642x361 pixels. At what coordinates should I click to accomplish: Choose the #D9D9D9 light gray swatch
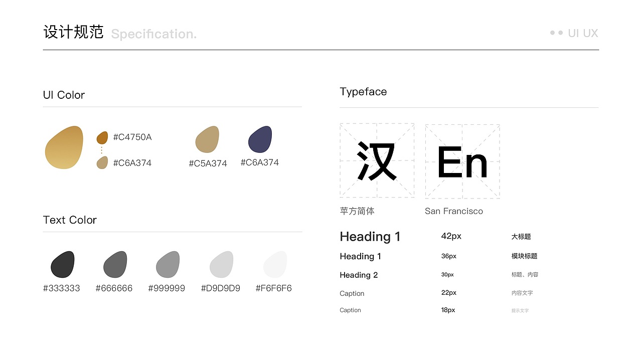(221, 264)
